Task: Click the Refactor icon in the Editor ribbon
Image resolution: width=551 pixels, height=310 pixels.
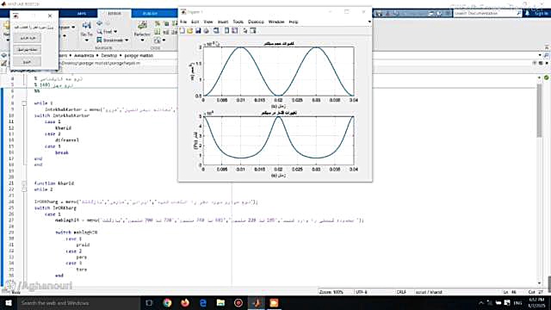Action: [x=142, y=25]
